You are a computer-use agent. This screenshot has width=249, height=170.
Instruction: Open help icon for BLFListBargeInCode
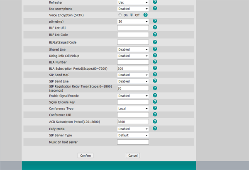155,42
